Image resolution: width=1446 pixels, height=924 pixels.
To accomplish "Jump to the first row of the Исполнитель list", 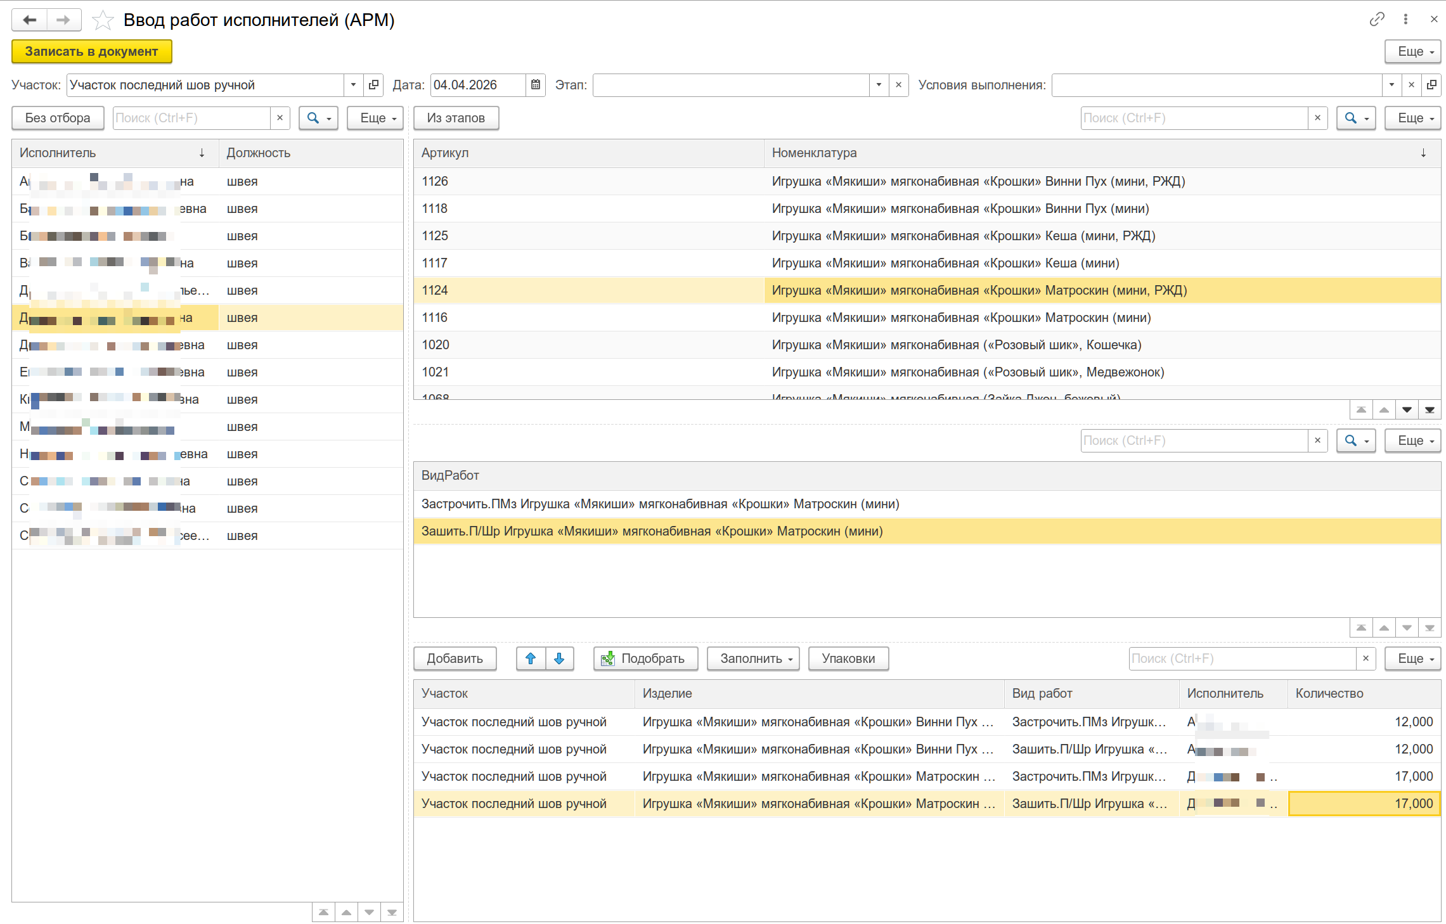I will click(323, 913).
